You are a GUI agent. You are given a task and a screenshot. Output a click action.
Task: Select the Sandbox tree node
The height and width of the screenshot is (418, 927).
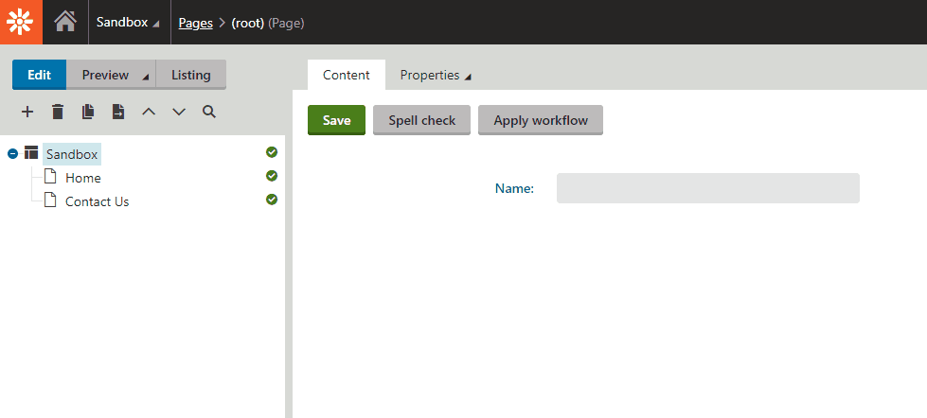(72, 155)
